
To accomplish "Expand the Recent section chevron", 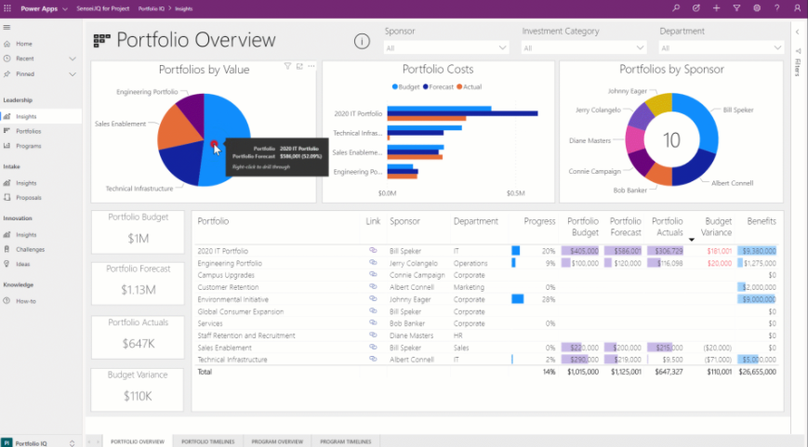I will pos(73,59).
